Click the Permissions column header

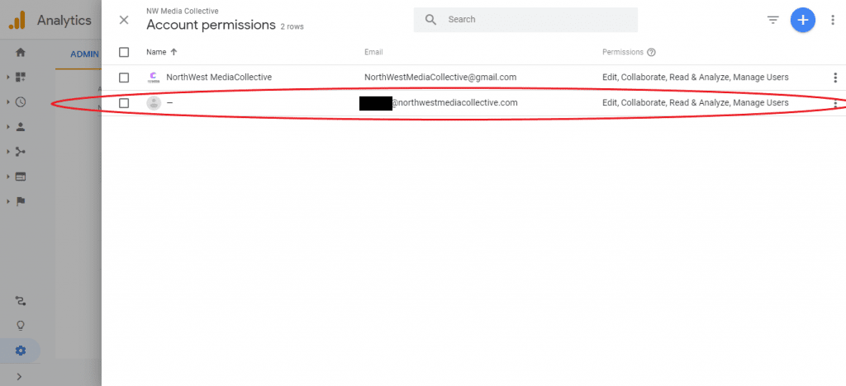click(623, 52)
